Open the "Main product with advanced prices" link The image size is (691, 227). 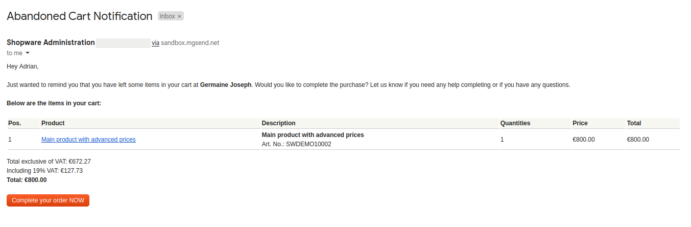pyautogui.click(x=88, y=139)
